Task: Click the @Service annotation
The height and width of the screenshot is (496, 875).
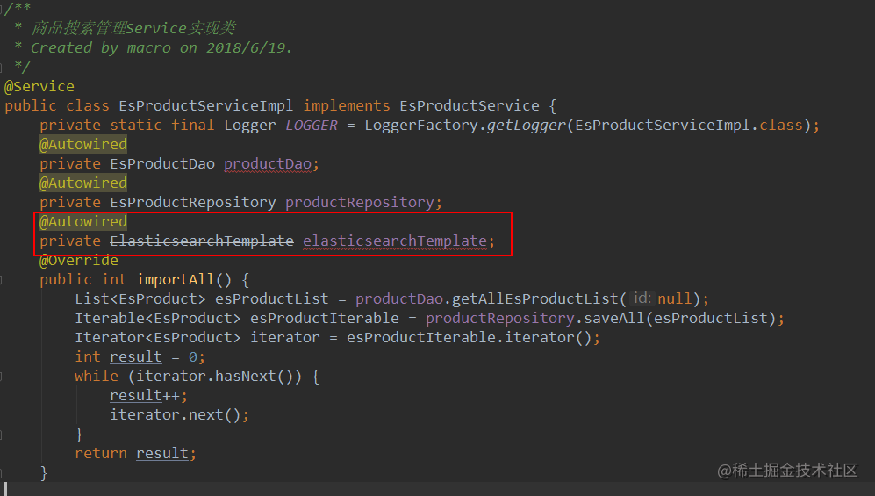Action: 39,87
